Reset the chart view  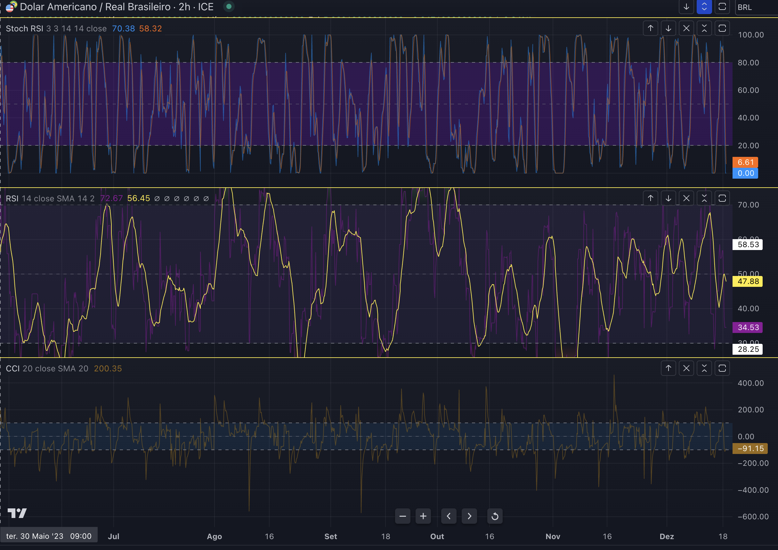click(495, 516)
